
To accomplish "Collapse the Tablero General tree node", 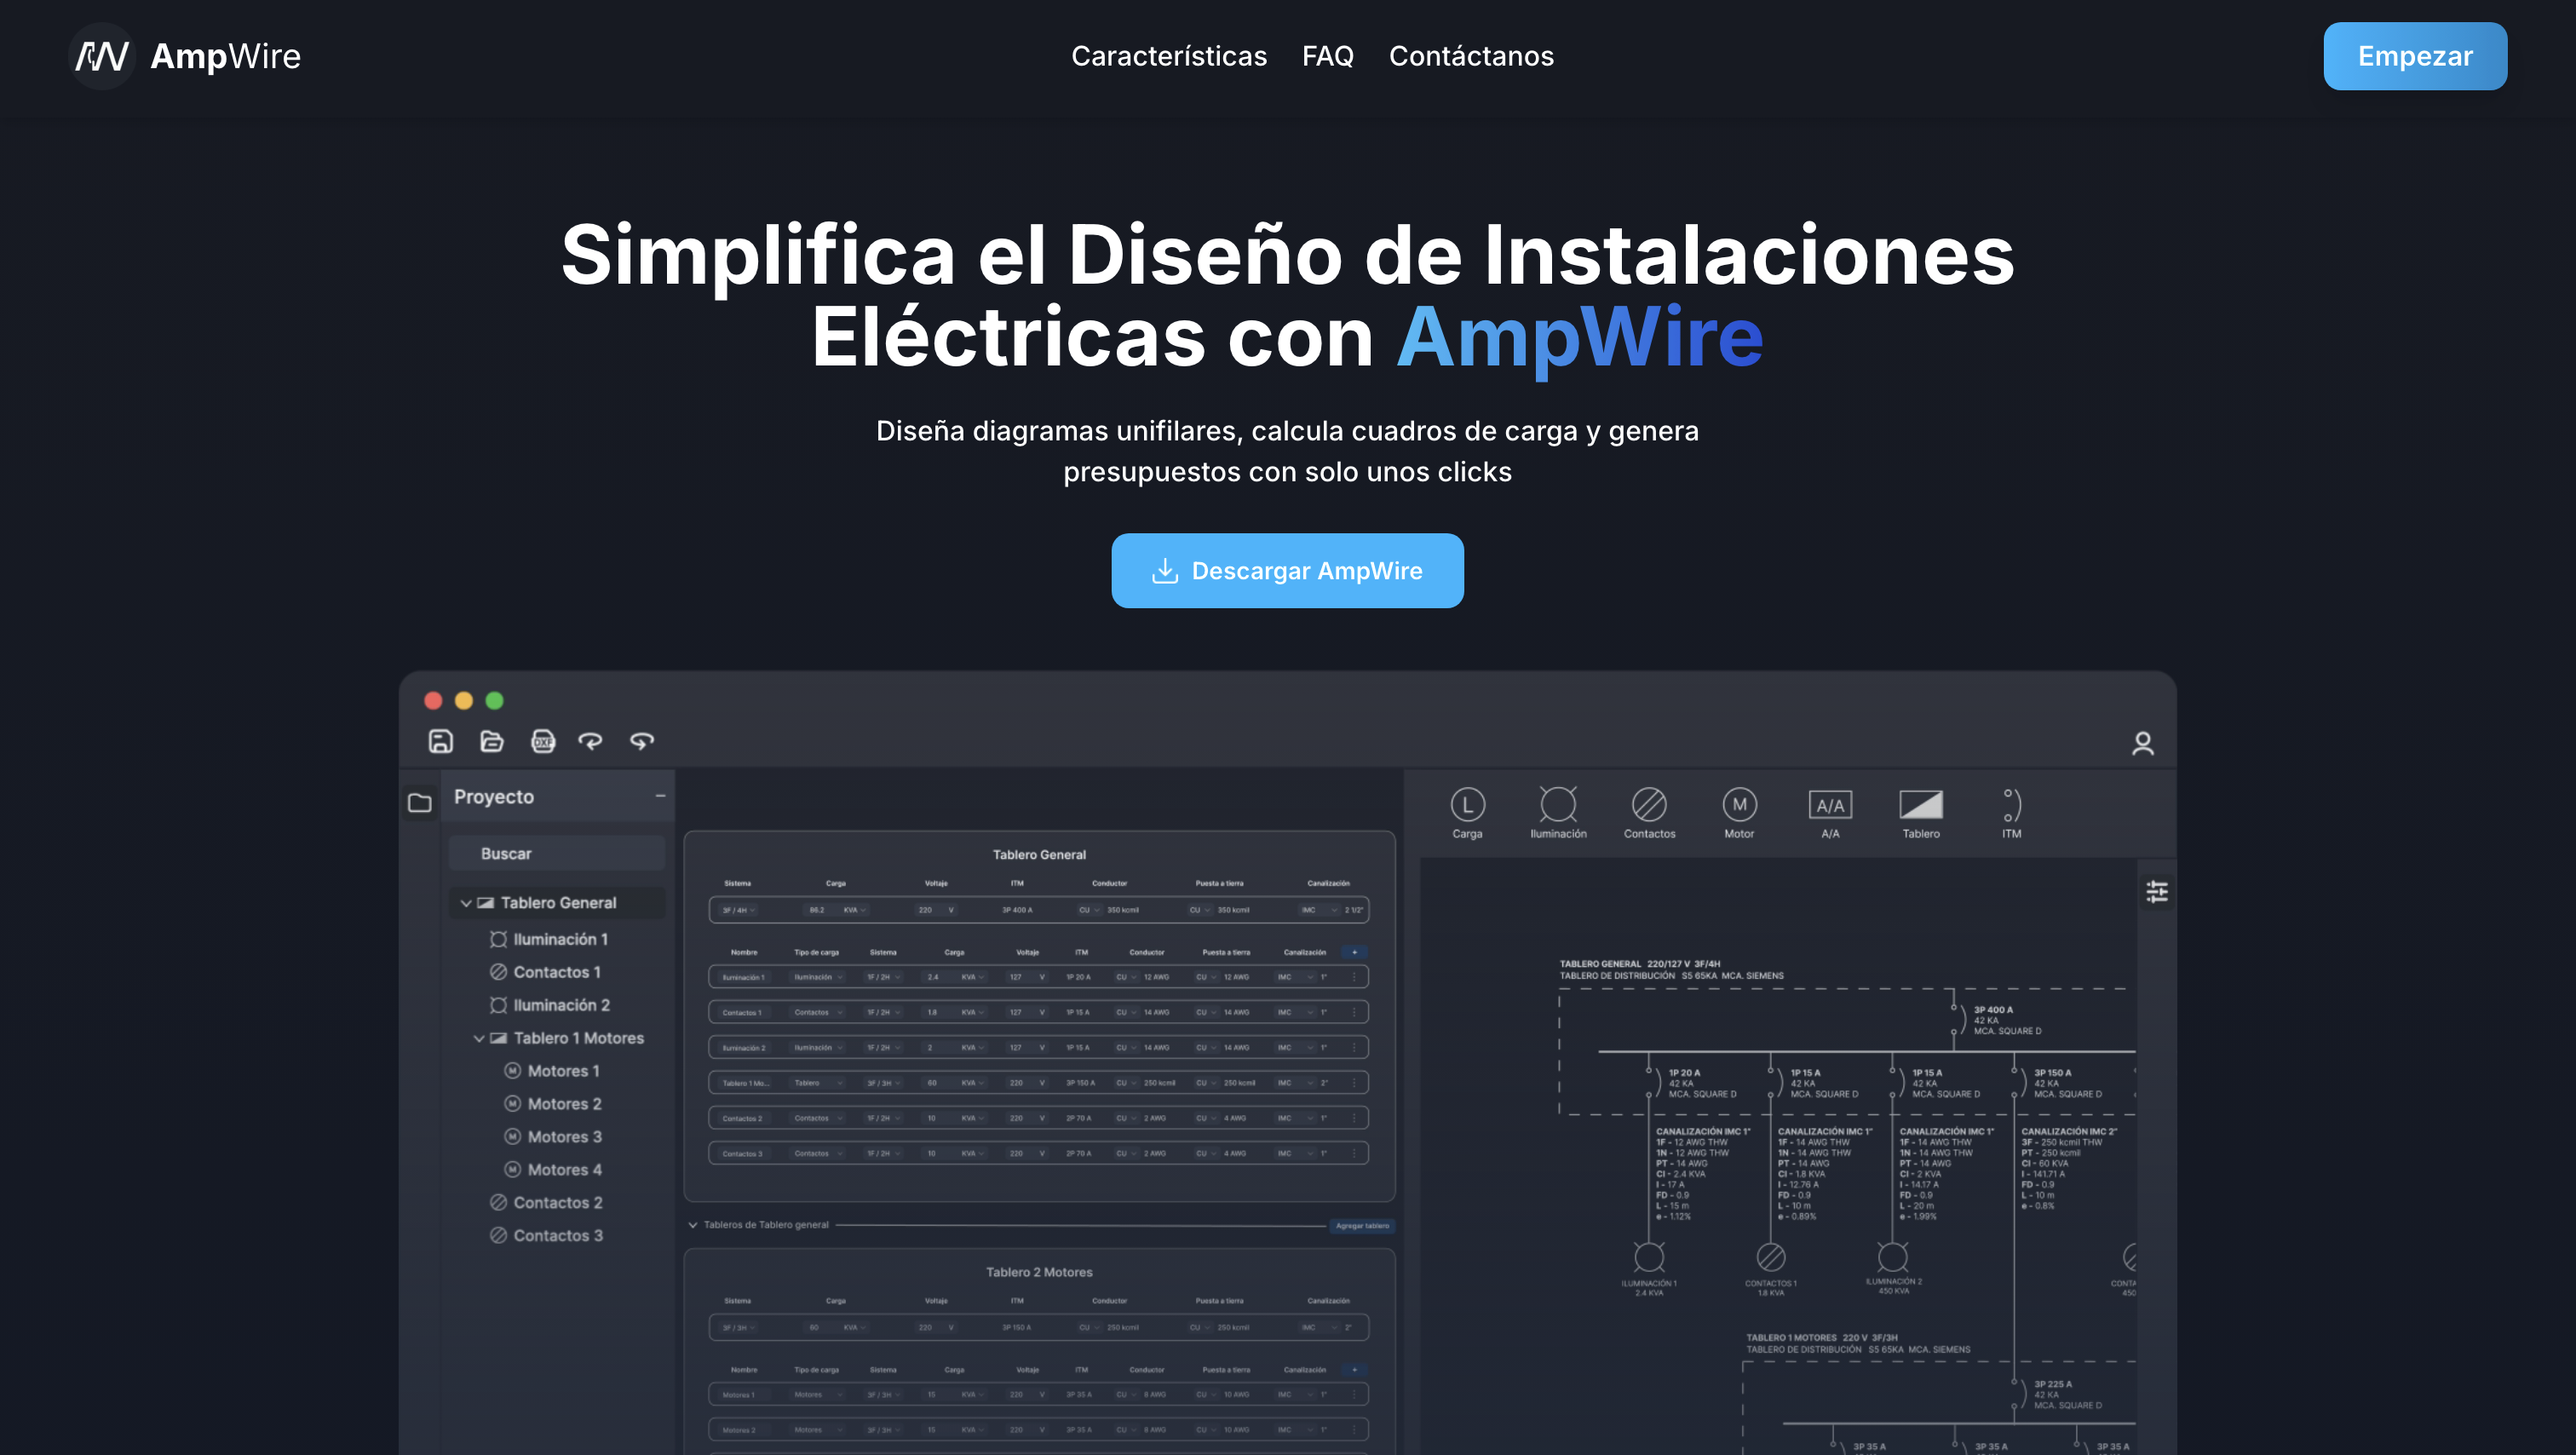I will pyautogui.click(x=466, y=903).
